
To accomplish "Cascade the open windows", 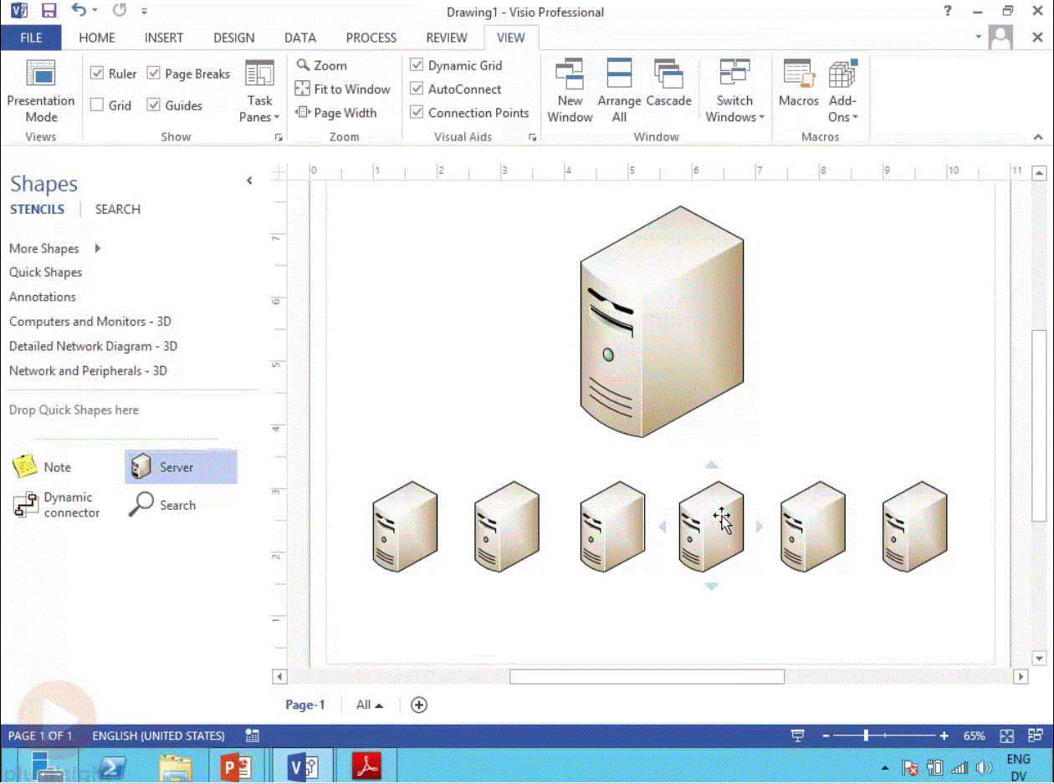I will coord(668,84).
